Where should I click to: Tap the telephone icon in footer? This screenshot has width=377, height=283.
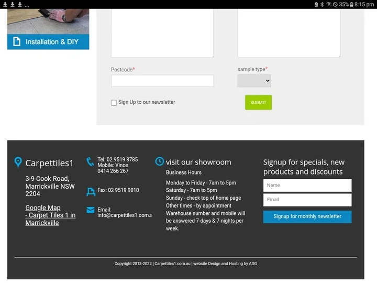coord(90,162)
